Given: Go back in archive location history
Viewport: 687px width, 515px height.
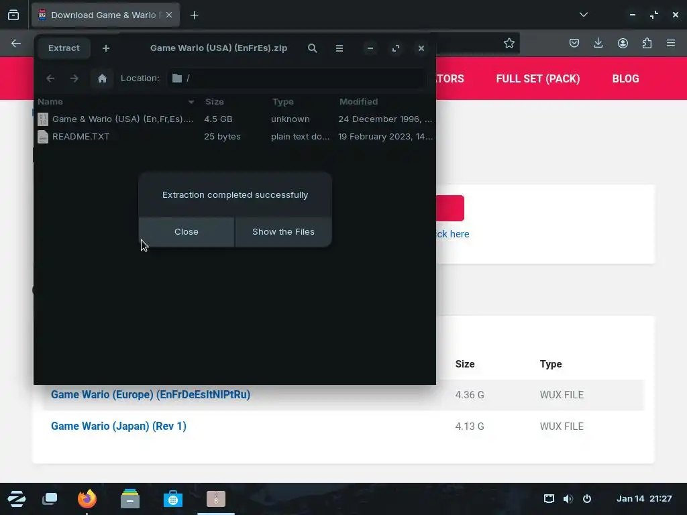Looking at the screenshot, I should click(50, 78).
